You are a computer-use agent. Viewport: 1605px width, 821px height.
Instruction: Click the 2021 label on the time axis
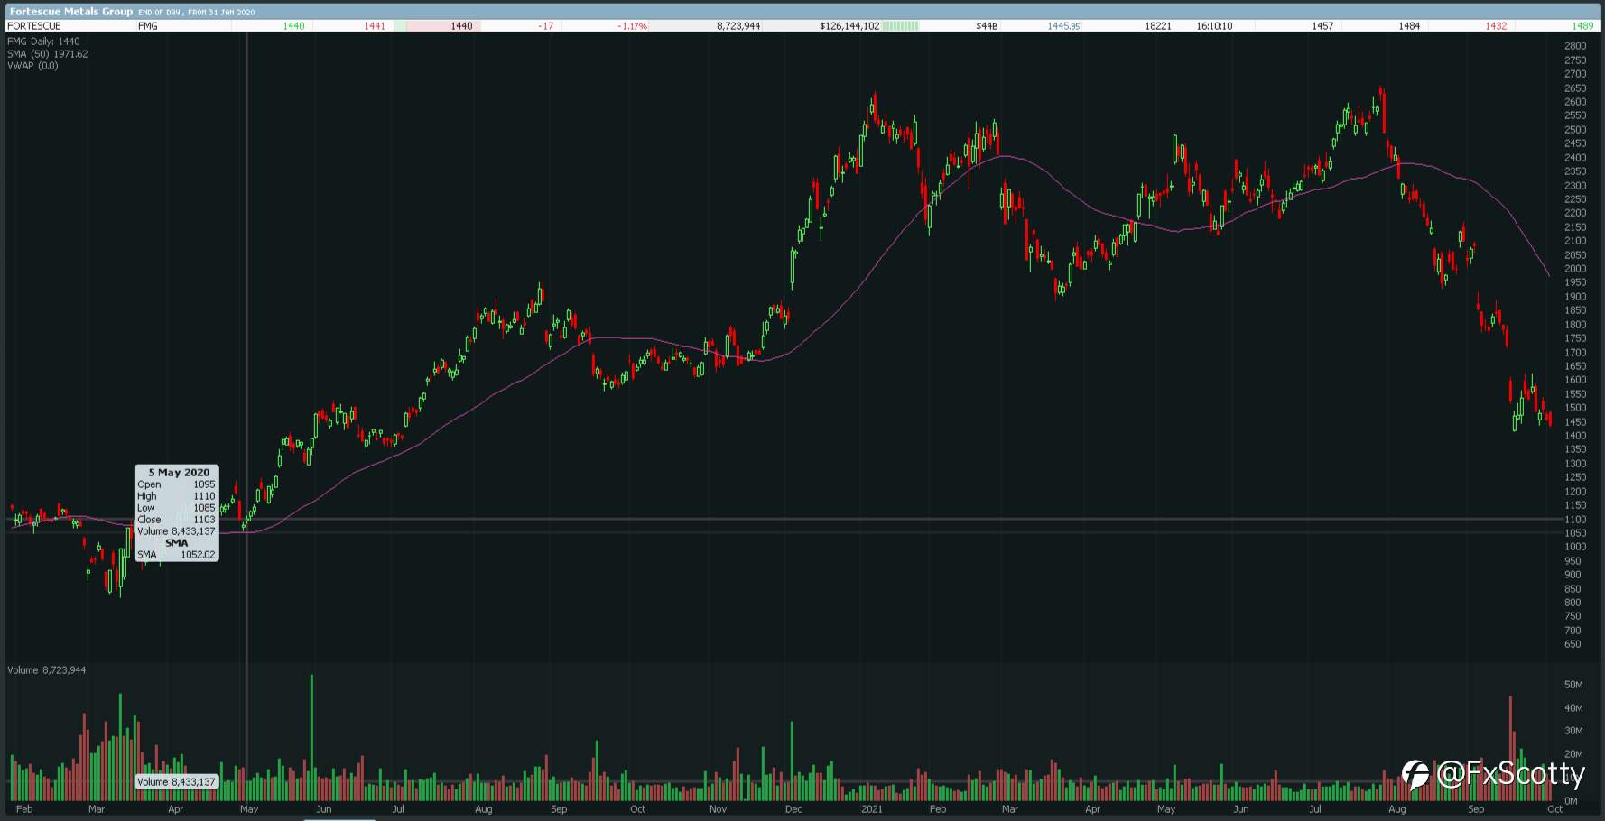[x=872, y=809]
